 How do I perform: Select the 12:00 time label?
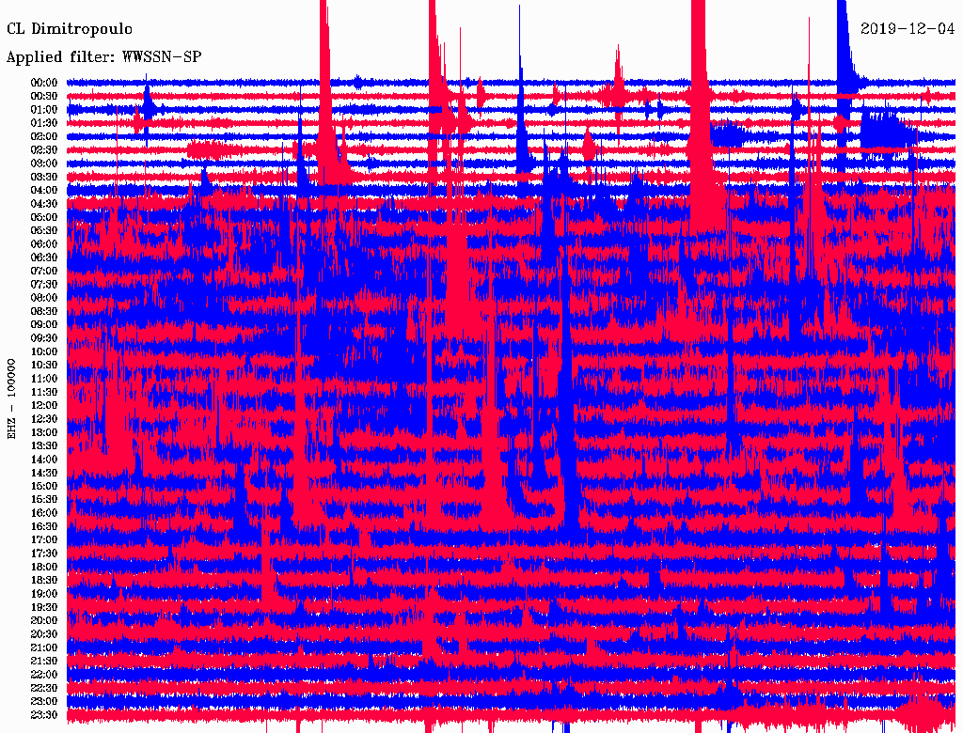click(x=43, y=405)
